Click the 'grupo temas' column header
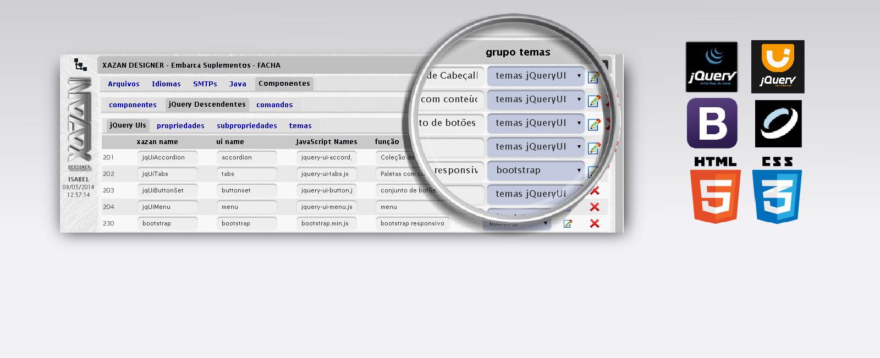This screenshot has width=880, height=358. click(518, 53)
